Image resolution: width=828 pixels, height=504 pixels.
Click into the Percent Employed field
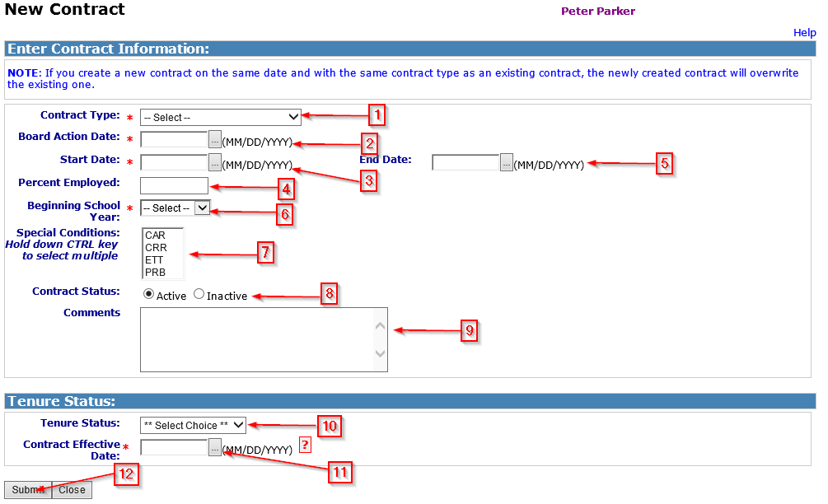pyautogui.click(x=174, y=186)
